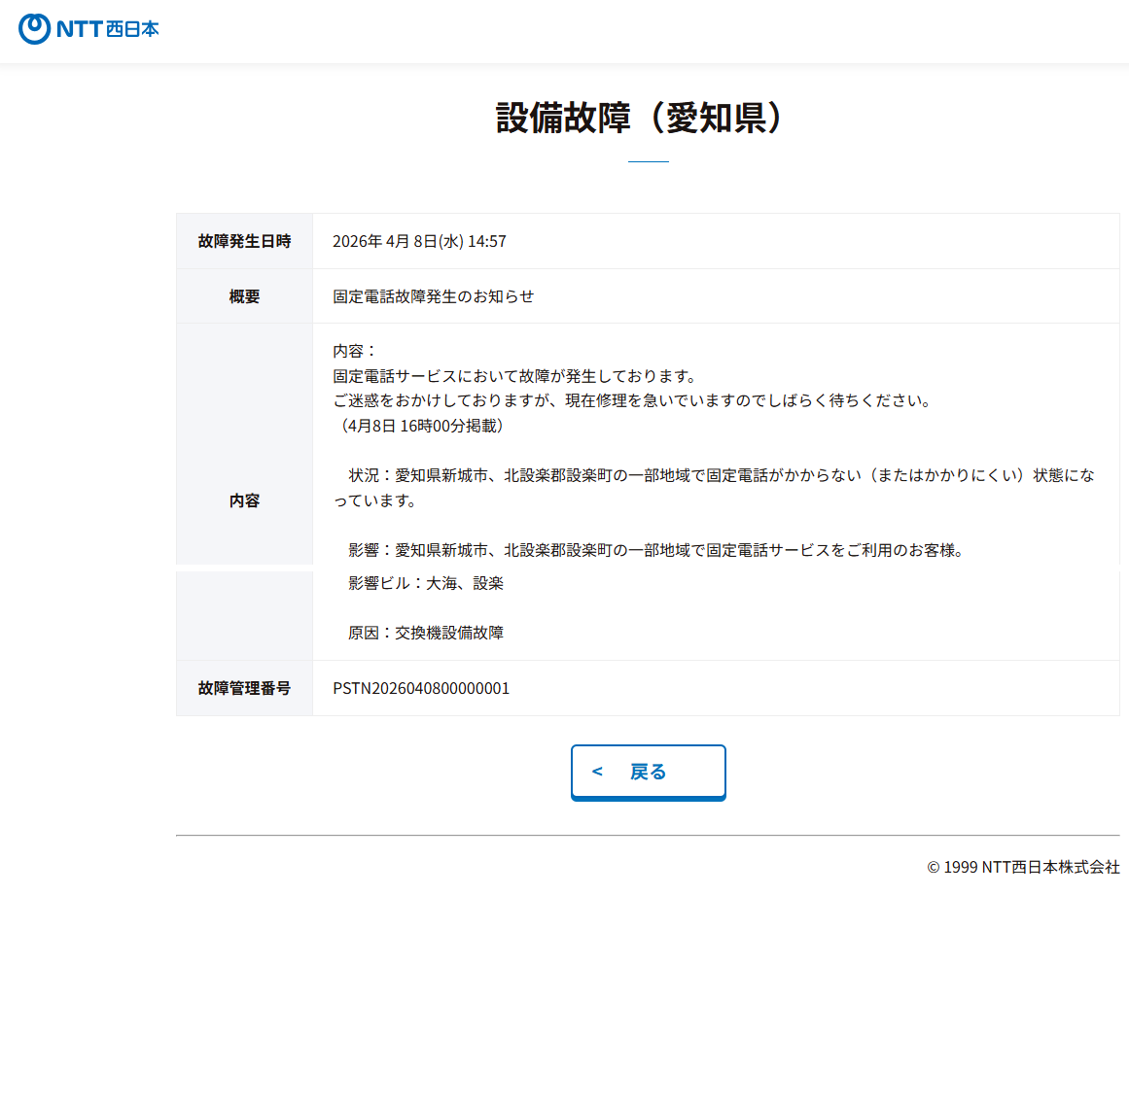Click the 固定電話サービスにおいて故障が発生 sentence

pos(515,376)
